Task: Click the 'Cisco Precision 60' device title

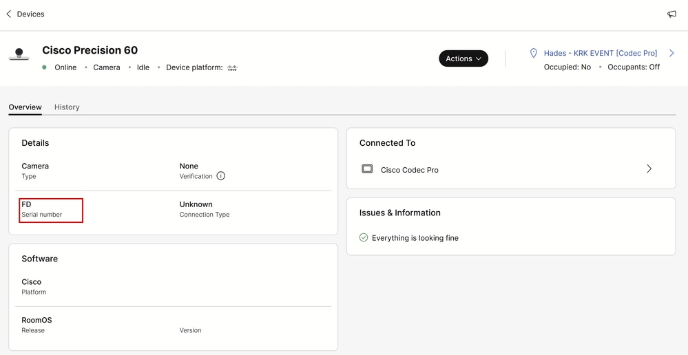Action: tap(90, 50)
